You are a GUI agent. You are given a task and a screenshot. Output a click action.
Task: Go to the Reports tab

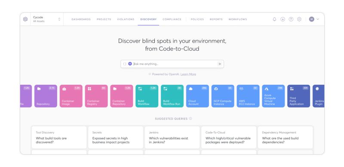coord(216,19)
